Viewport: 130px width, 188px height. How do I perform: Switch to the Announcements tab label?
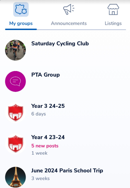pos(69,23)
